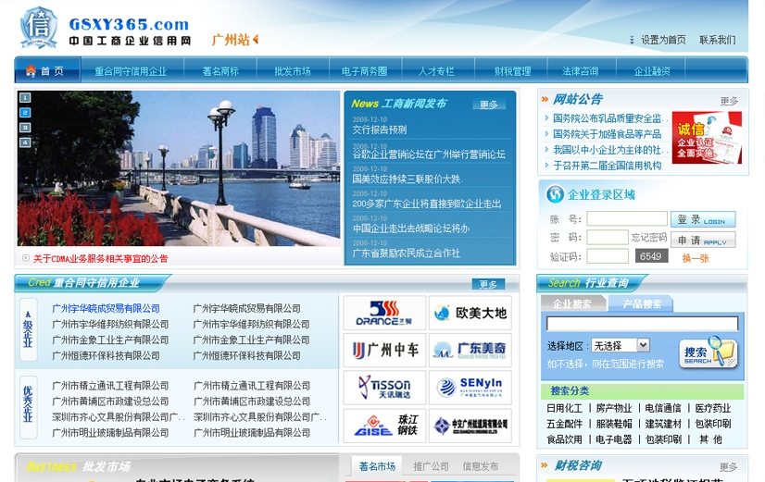
Task: Click the 登录 Login button
Action: [702, 219]
